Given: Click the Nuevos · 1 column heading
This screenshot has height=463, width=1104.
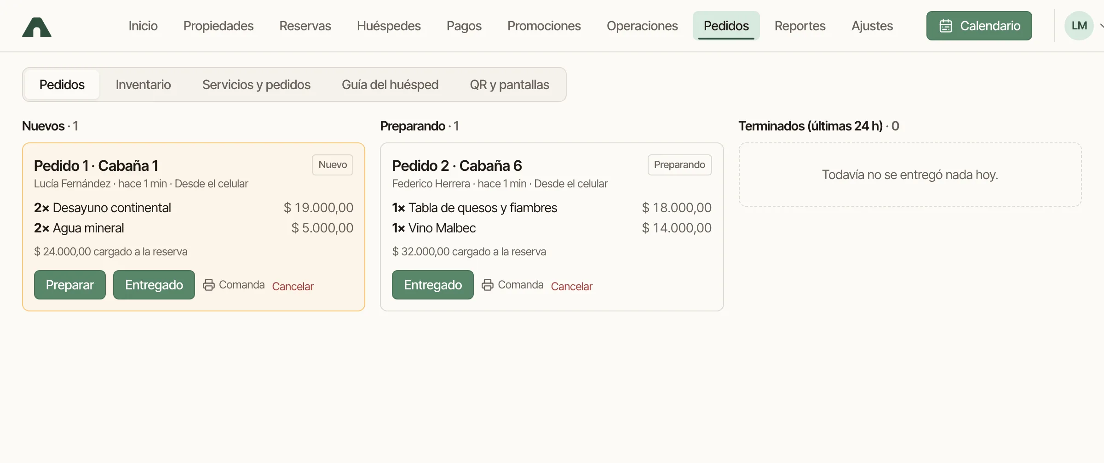Looking at the screenshot, I should tap(50, 126).
